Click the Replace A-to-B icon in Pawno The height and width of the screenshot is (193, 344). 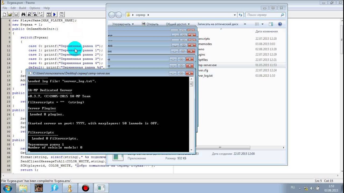point(41,14)
